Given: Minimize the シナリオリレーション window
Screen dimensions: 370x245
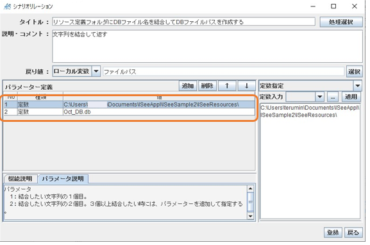Looking at the screenshot, I should (313, 6).
